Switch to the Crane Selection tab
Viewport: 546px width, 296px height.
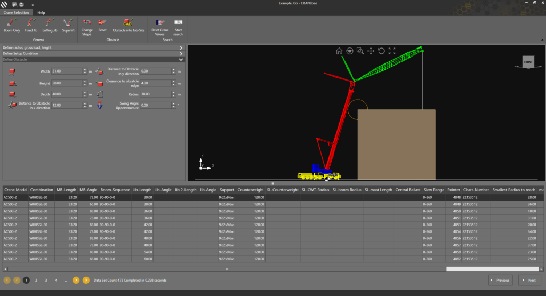click(16, 13)
